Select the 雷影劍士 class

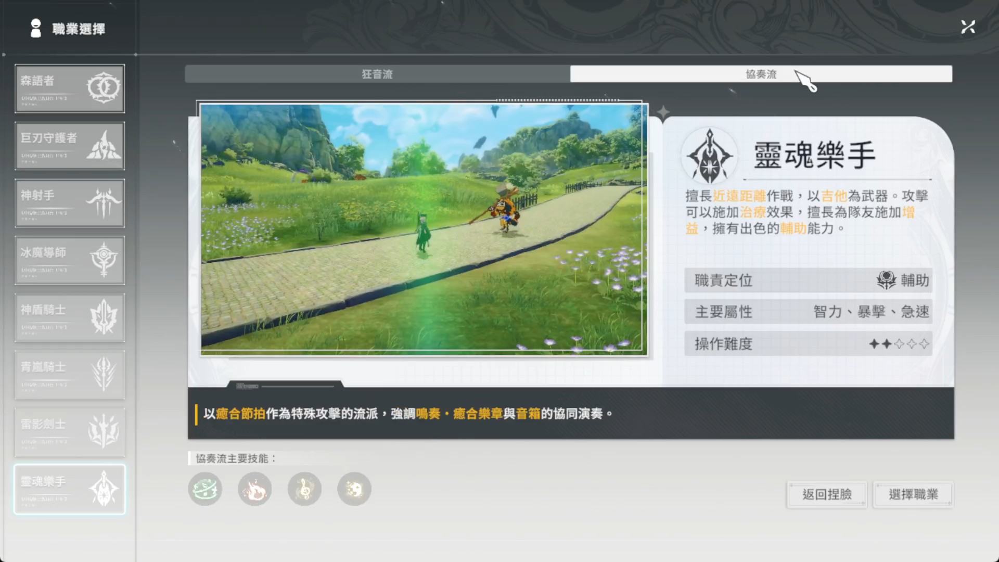tap(70, 432)
